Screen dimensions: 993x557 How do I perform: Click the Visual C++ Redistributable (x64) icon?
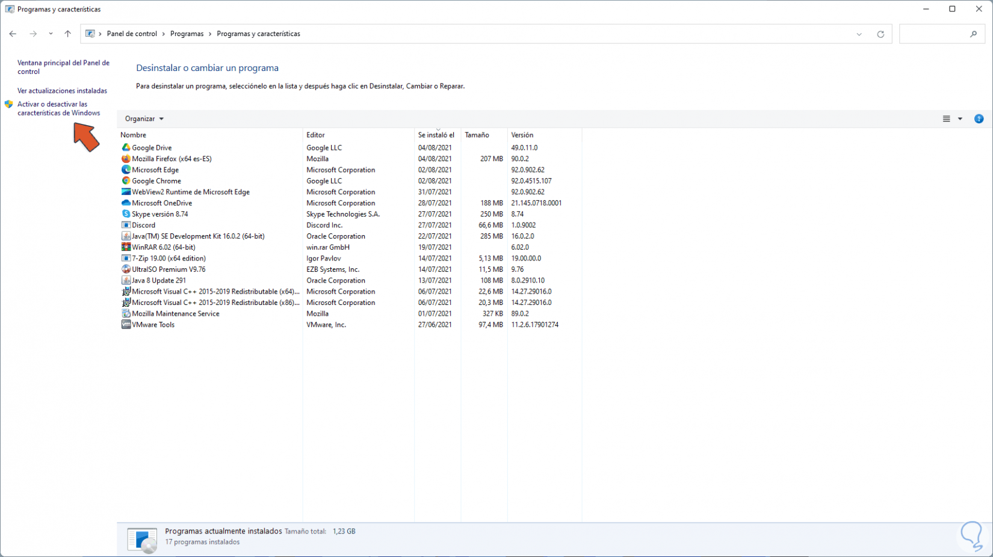126,291
